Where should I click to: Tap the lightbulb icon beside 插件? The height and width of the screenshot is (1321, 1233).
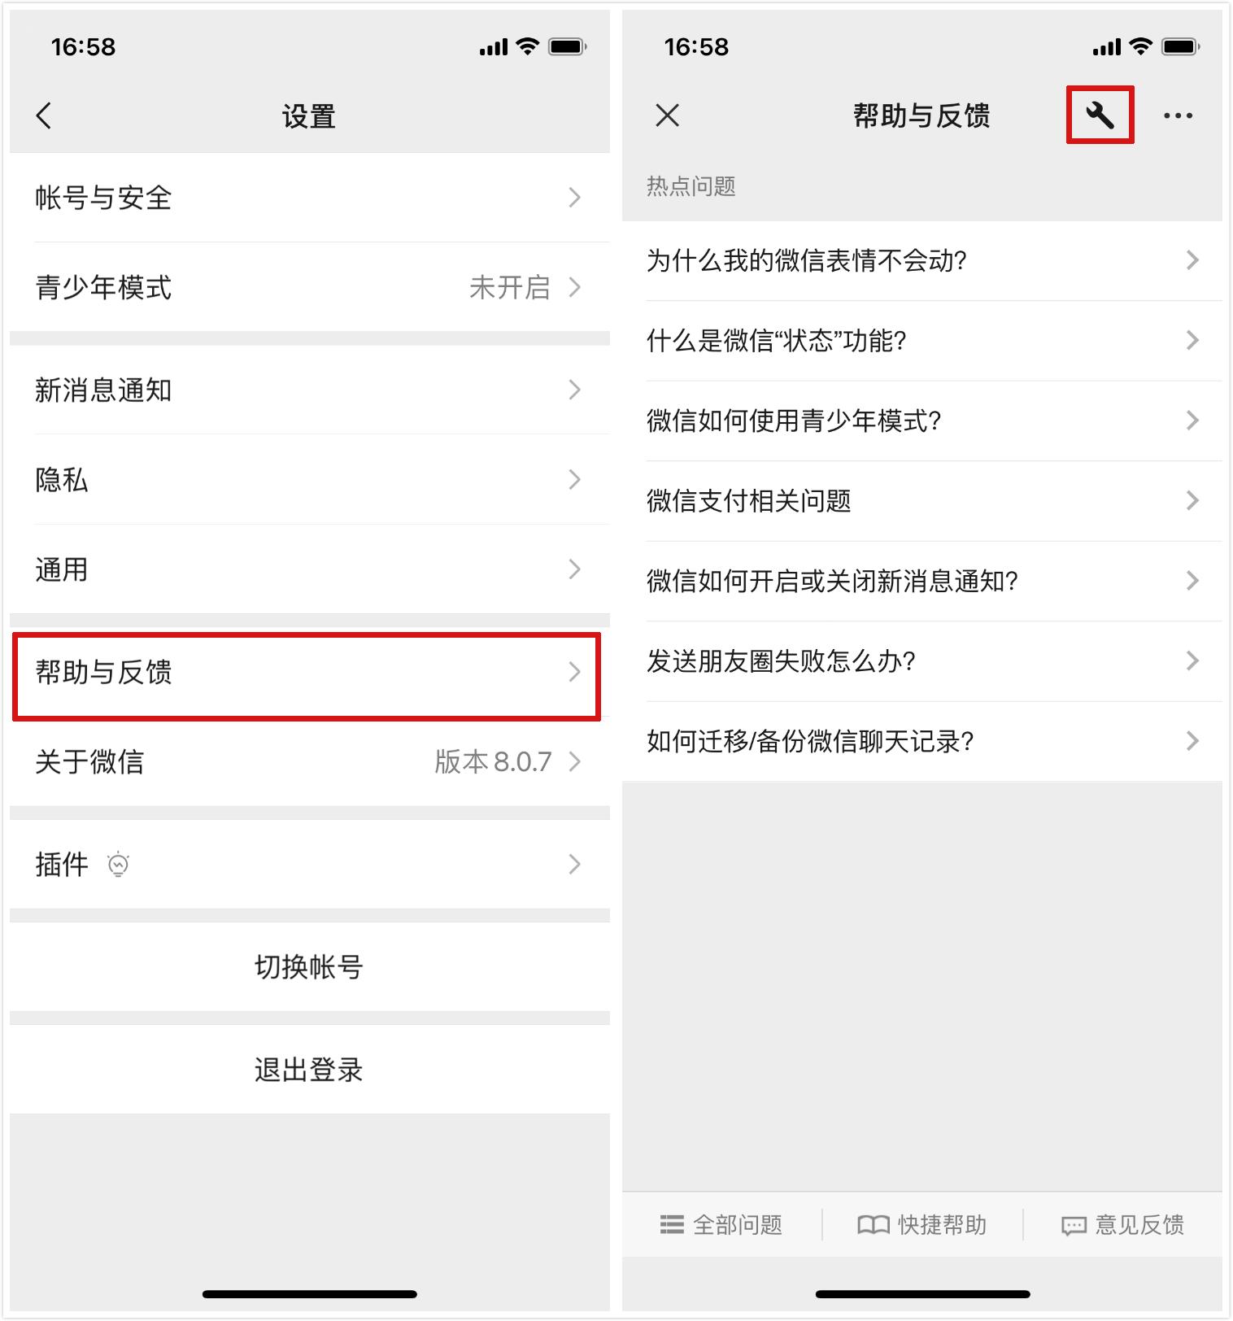(119, 864)
